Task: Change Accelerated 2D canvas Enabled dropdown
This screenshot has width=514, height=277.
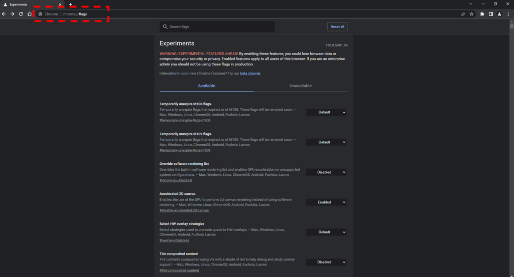Action: point(326,202)
